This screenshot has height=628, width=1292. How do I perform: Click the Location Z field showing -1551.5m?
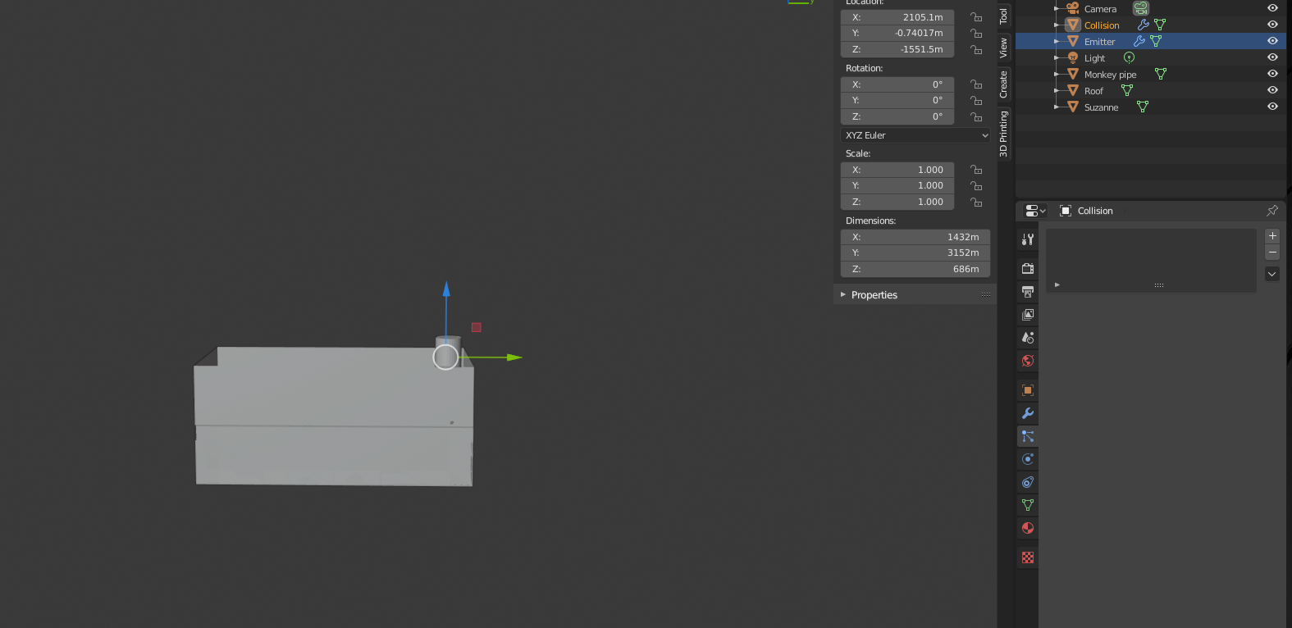pos(897,49)
